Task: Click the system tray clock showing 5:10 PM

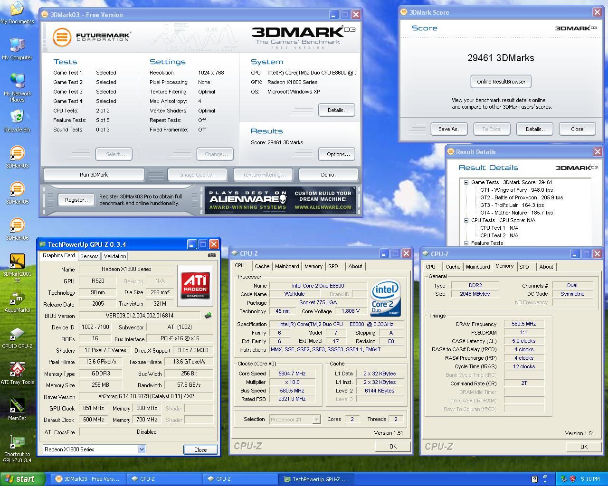Action: pos(590,479)
